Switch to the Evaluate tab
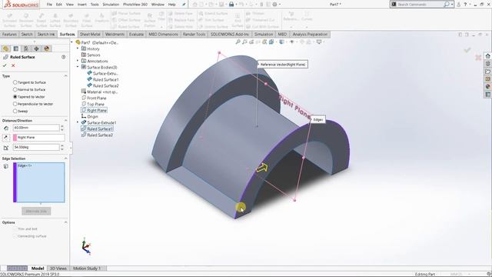492x277 pixels. coord(136,34)
